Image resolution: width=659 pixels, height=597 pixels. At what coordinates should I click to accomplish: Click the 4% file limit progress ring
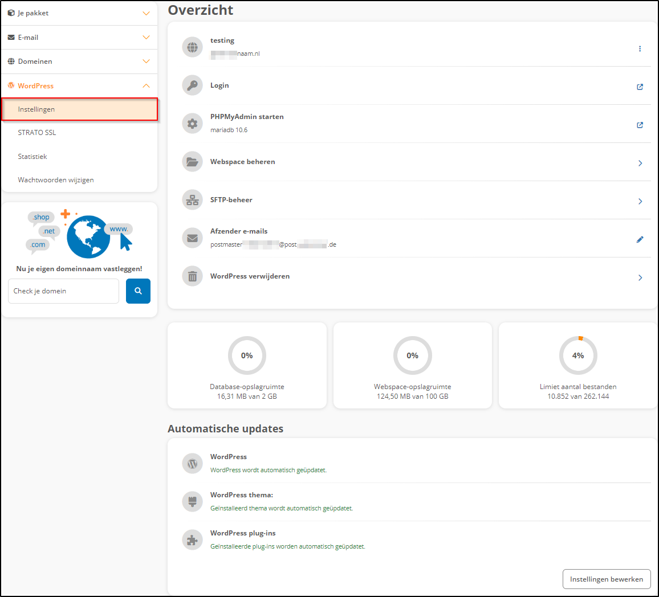point(577,355)
